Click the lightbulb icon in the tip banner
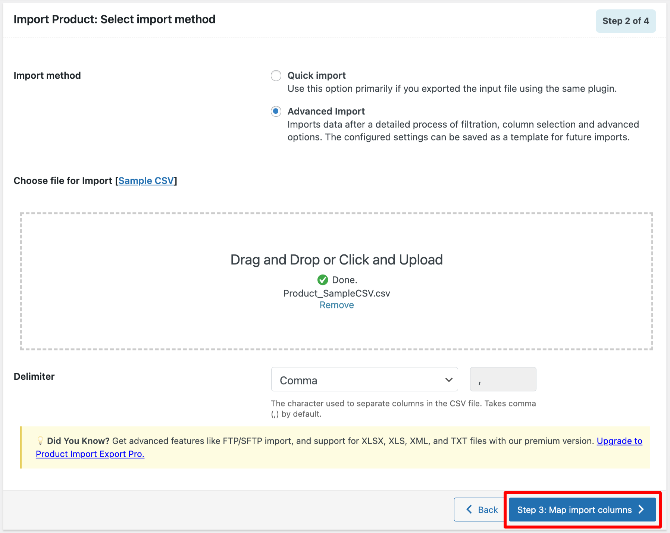 pyautogui.click(x=41, y=440)
